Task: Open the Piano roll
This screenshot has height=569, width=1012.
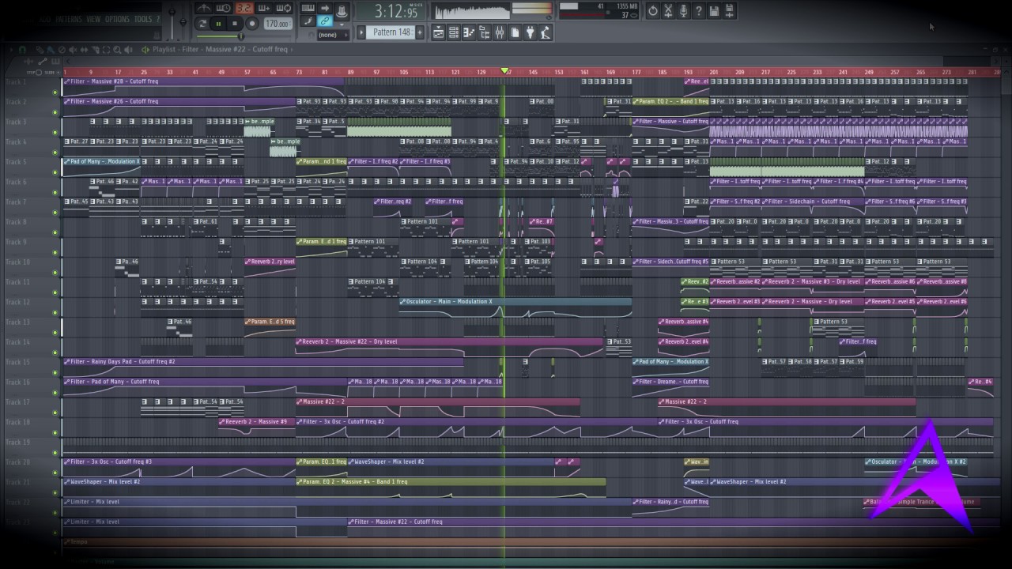Action: tap(468, 32)
